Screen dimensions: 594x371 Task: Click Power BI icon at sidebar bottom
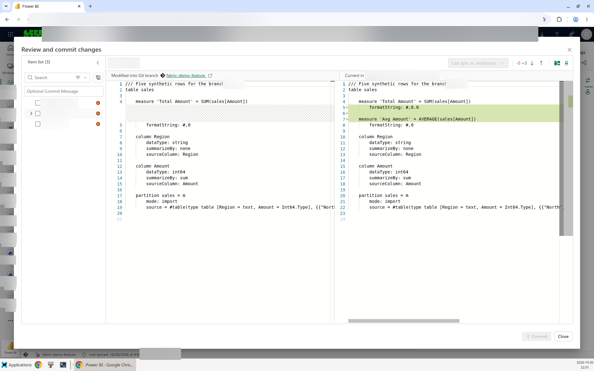[x=11, y=348]
